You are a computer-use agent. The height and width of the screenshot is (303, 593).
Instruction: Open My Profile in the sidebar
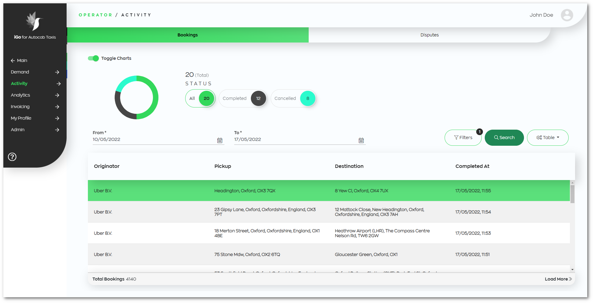pos(21,118)
